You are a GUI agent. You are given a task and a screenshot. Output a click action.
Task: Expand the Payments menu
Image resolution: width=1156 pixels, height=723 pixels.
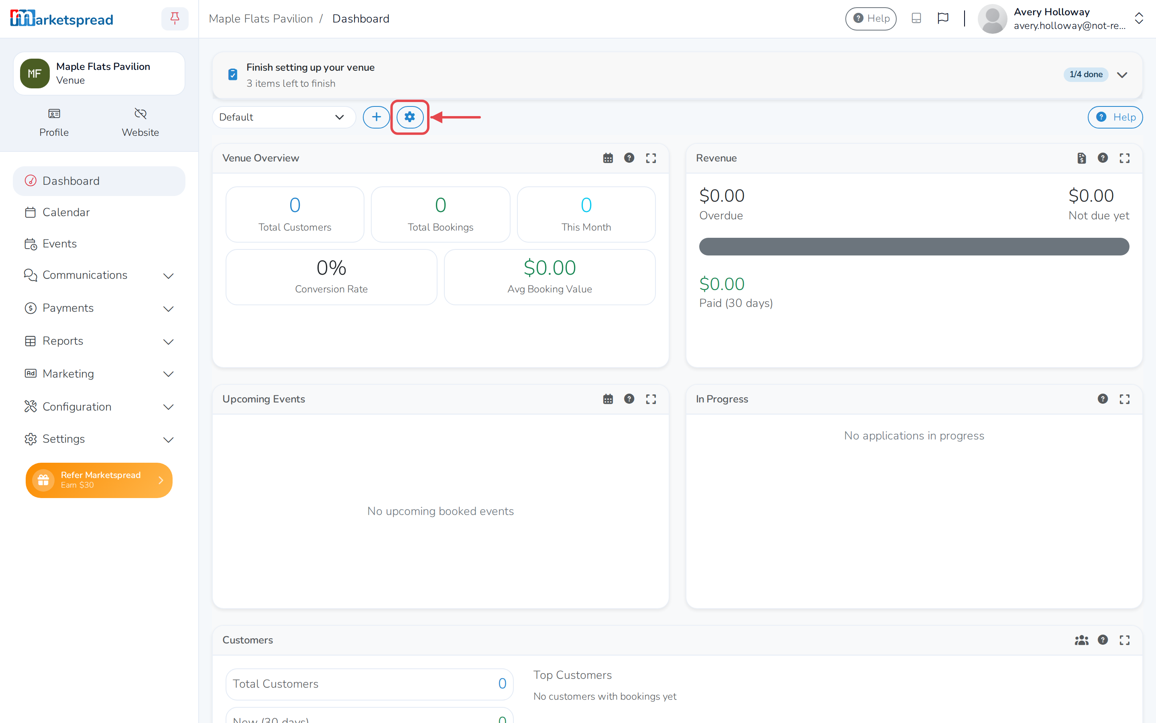(x=99, y=308)
